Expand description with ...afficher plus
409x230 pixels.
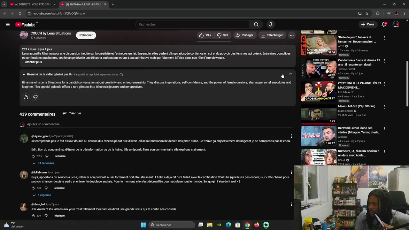click(x=32, y=62)
